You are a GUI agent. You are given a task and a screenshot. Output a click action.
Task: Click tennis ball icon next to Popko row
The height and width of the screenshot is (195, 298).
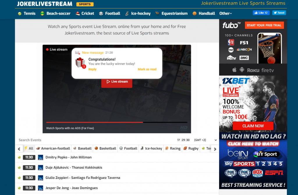pyautogui.click(x=19, y=157)
